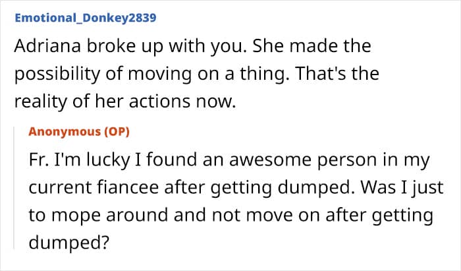Screen dimensions: 461x271
Task: Click the line starting "to mope around"
Action: pyautogui.click(x=230, y=216)
